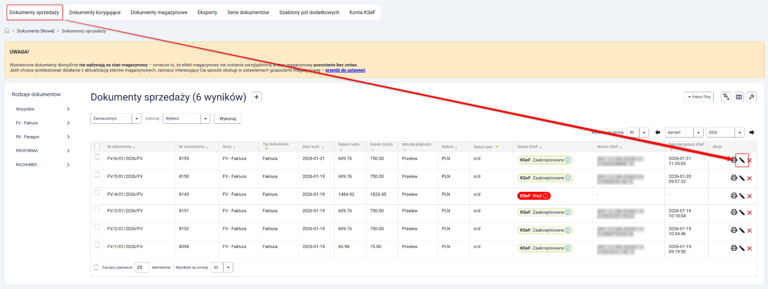Expand the 'FV - Faktura' document type
The height and width of the screenshot is (289, 768).
coord(42,123)
